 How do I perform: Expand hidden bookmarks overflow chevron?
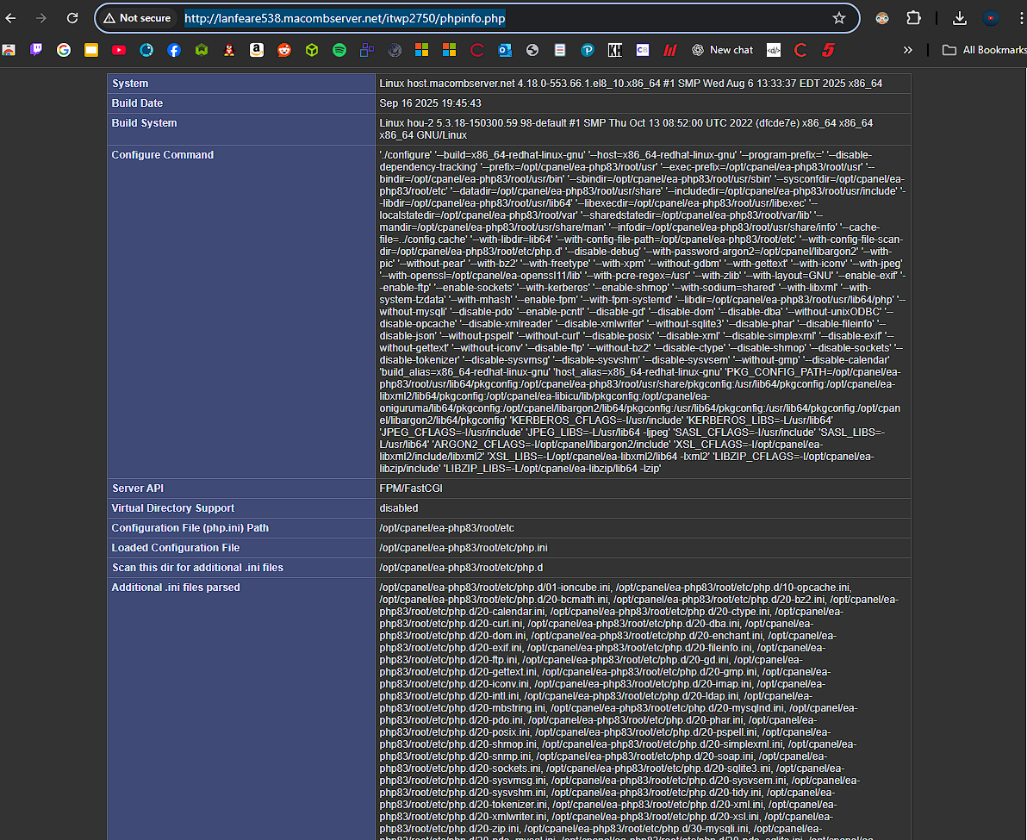click(x=907, y=50)
